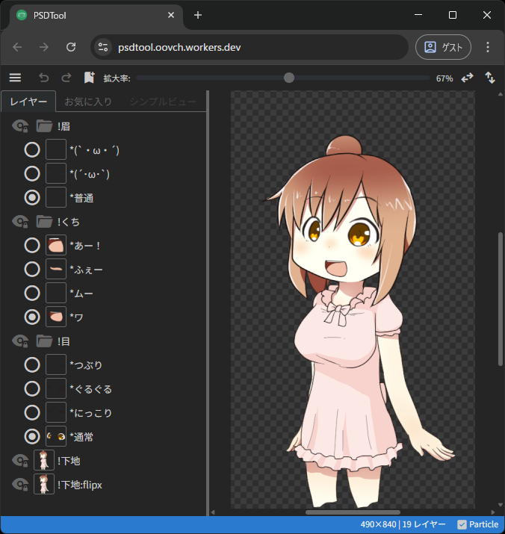Click the *つぶり layer name

pos(86,365)
